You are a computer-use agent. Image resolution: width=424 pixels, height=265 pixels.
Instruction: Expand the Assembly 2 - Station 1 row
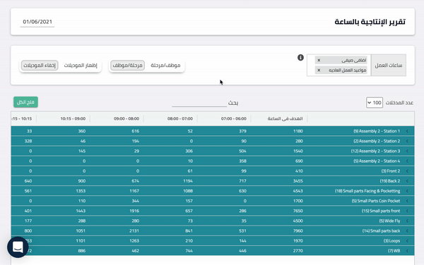[407, 131]
